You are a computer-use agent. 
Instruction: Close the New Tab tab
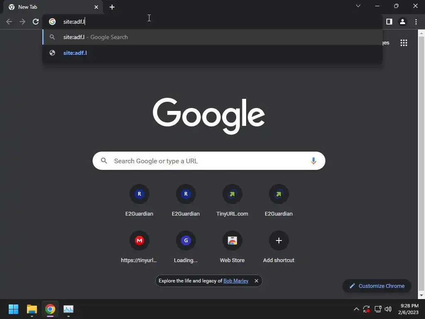96,7
